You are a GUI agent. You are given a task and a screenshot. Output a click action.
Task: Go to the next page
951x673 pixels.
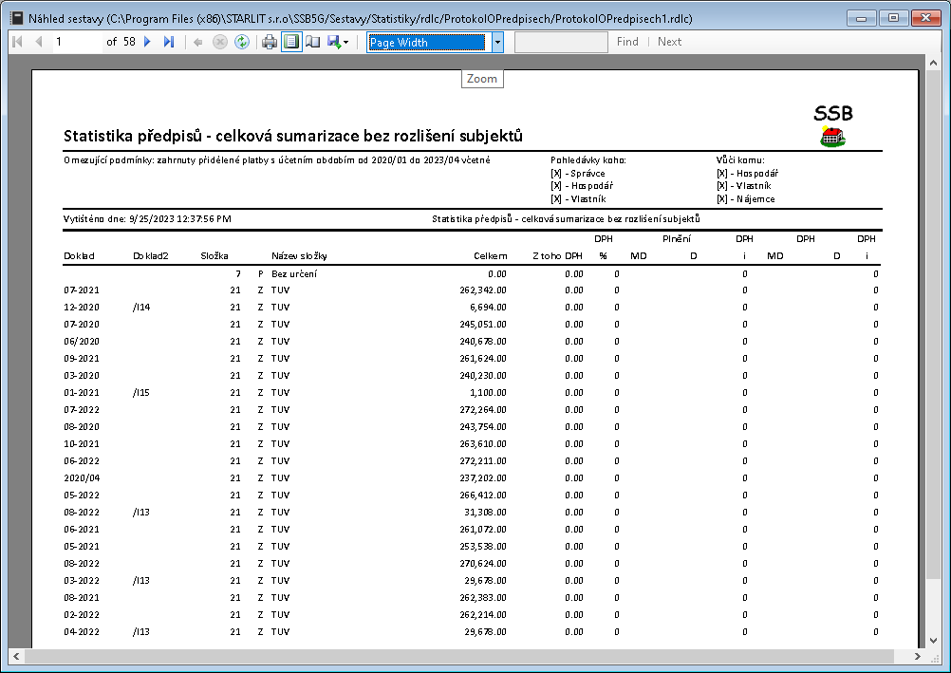[x=147, y=42]
